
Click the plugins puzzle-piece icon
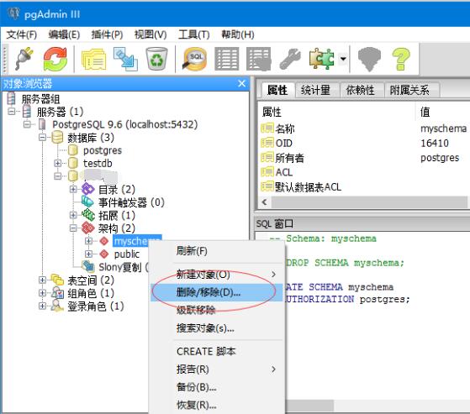(x=322, y=59)
